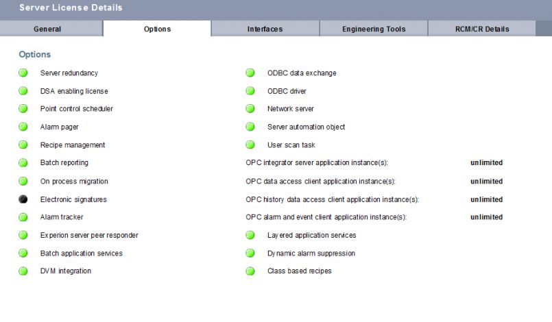552x322 pixels.
Task: Click the Server redundancy status indicator
Action: point(23,73)
